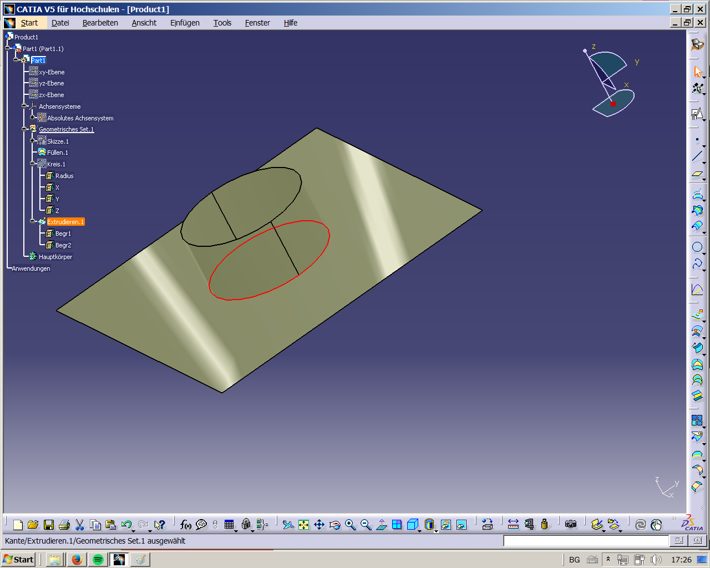
Task: Click the Print icon
Action: (x=64, y=525)
